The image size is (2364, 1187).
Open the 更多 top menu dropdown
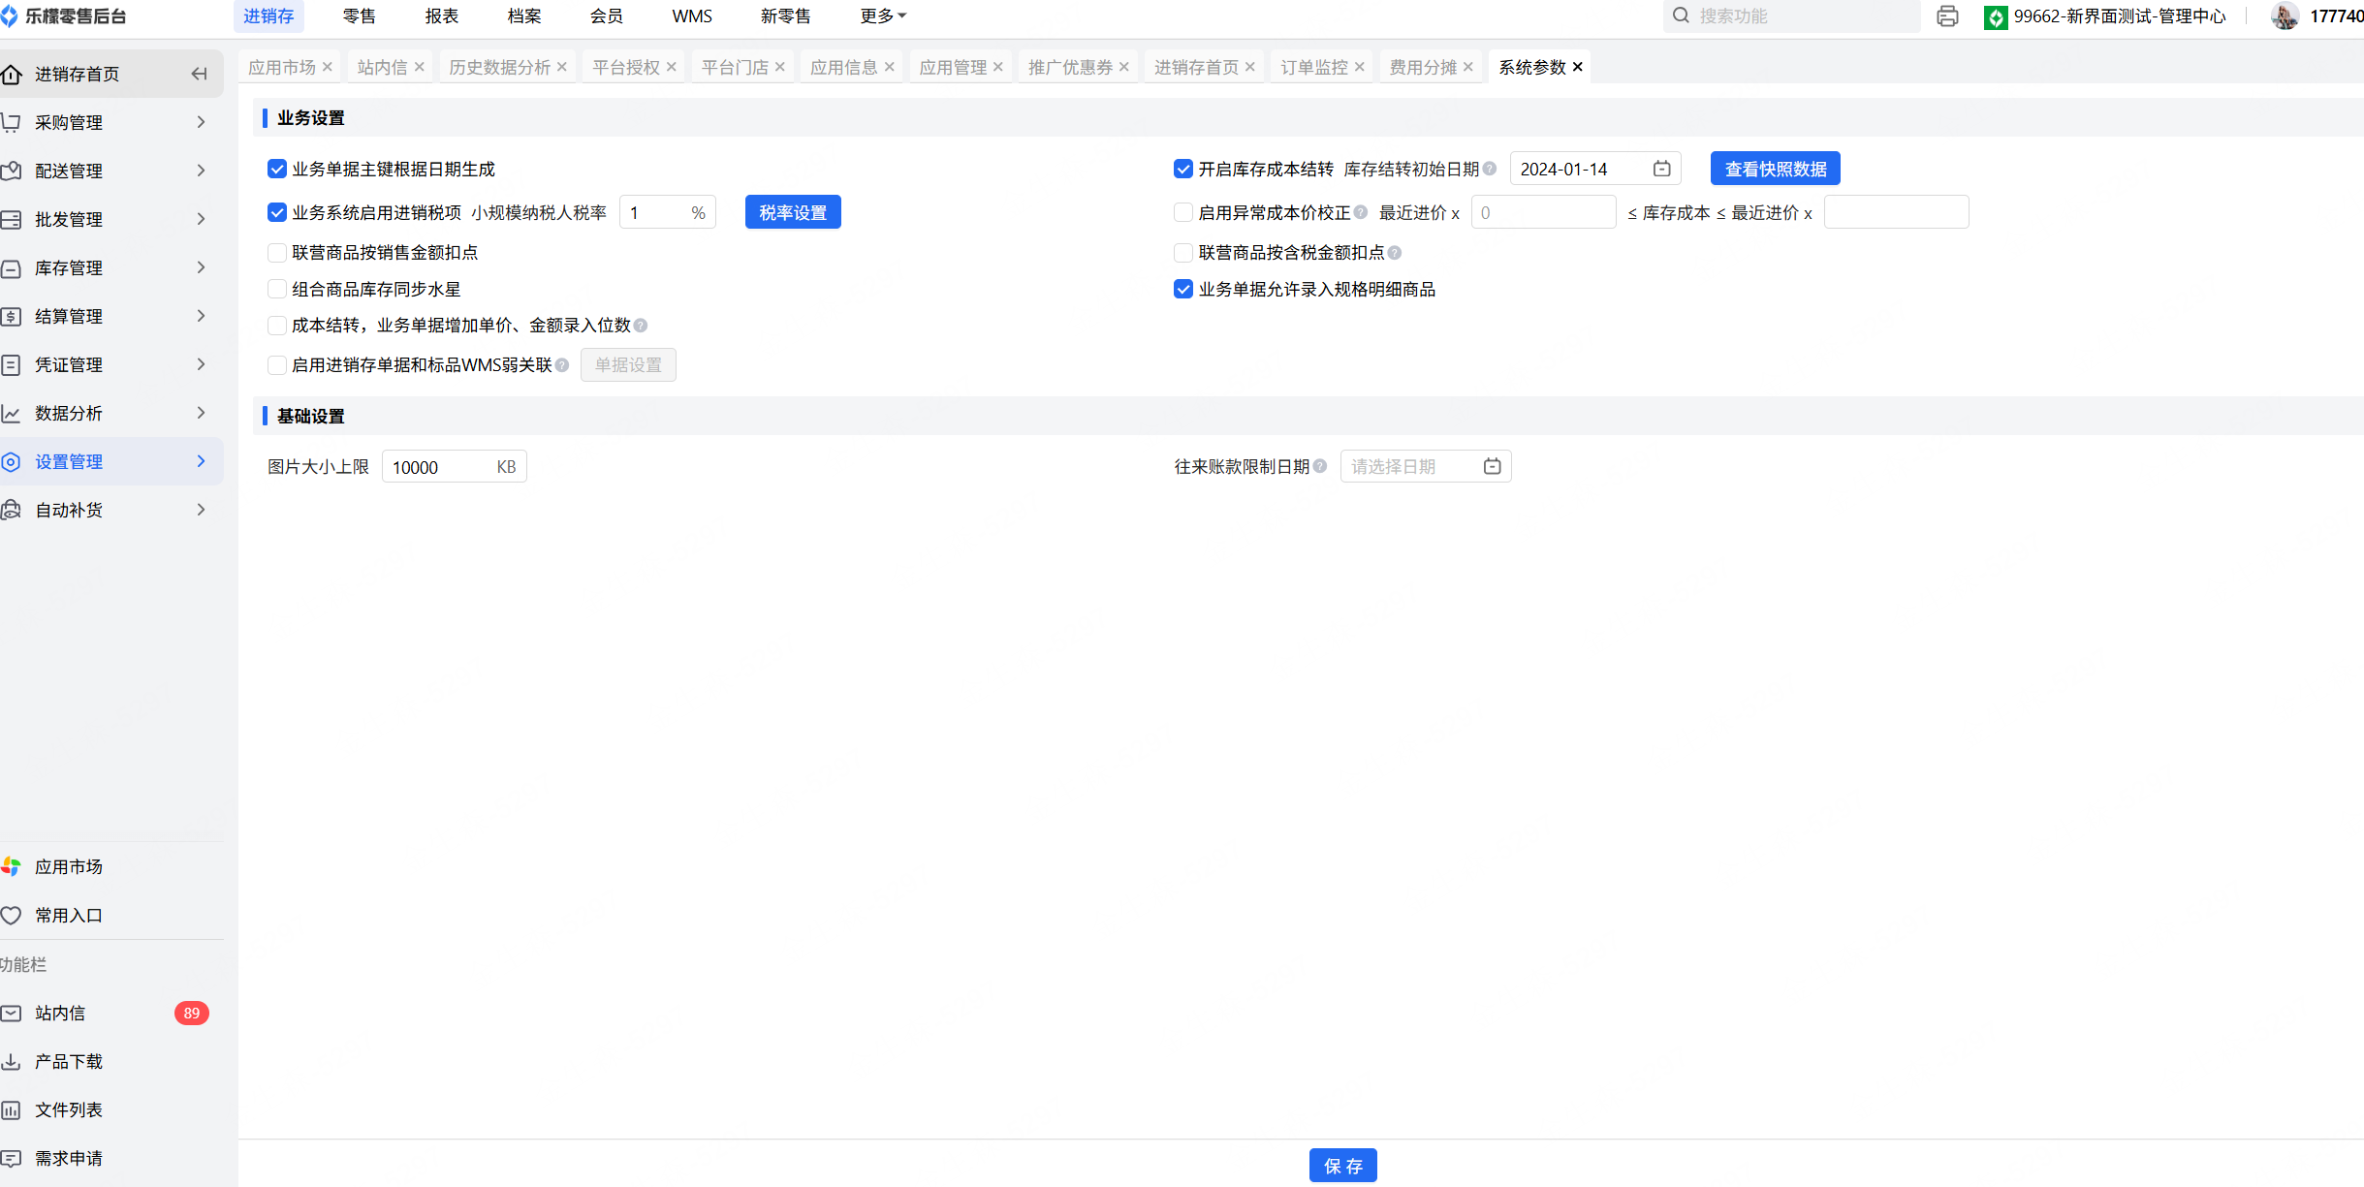coord(882,16)
